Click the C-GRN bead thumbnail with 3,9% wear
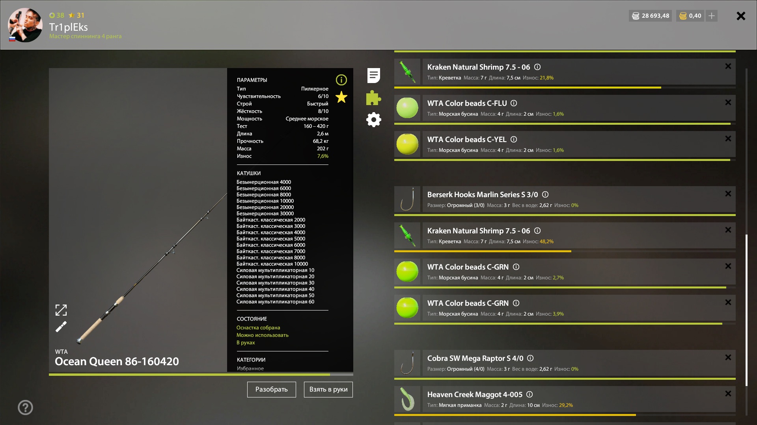Image resolution: width=757 pixels, height=425 pixels. (407, 308)
